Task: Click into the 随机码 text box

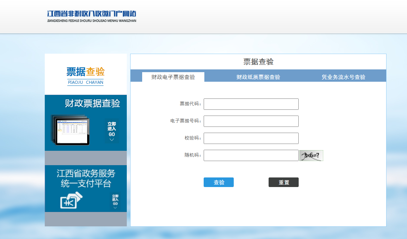Action: (x=251, y=156)
